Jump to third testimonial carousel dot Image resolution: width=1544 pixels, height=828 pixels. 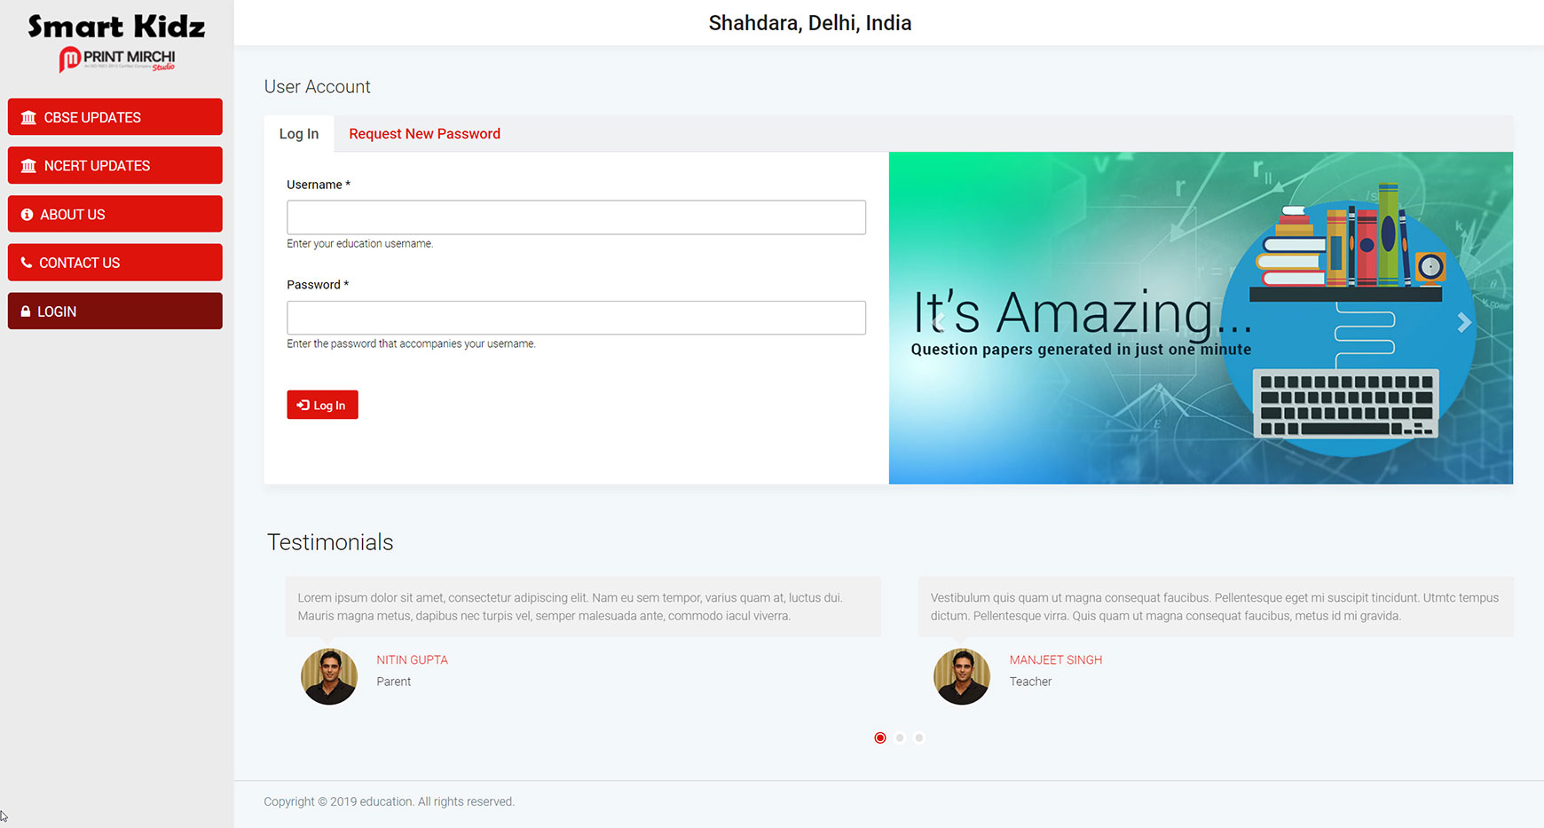pos(919,737)
